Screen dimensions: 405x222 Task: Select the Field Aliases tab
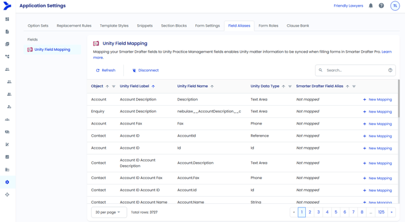click(x=239, y=25)
